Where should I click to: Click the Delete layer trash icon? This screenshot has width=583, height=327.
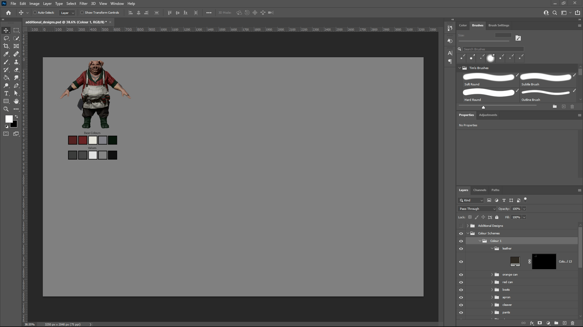572,323
